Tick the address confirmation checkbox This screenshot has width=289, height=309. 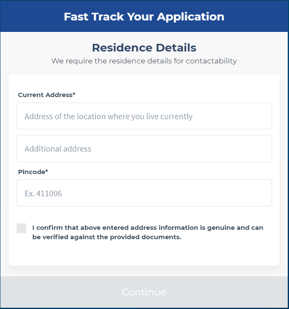pos(21,228)
